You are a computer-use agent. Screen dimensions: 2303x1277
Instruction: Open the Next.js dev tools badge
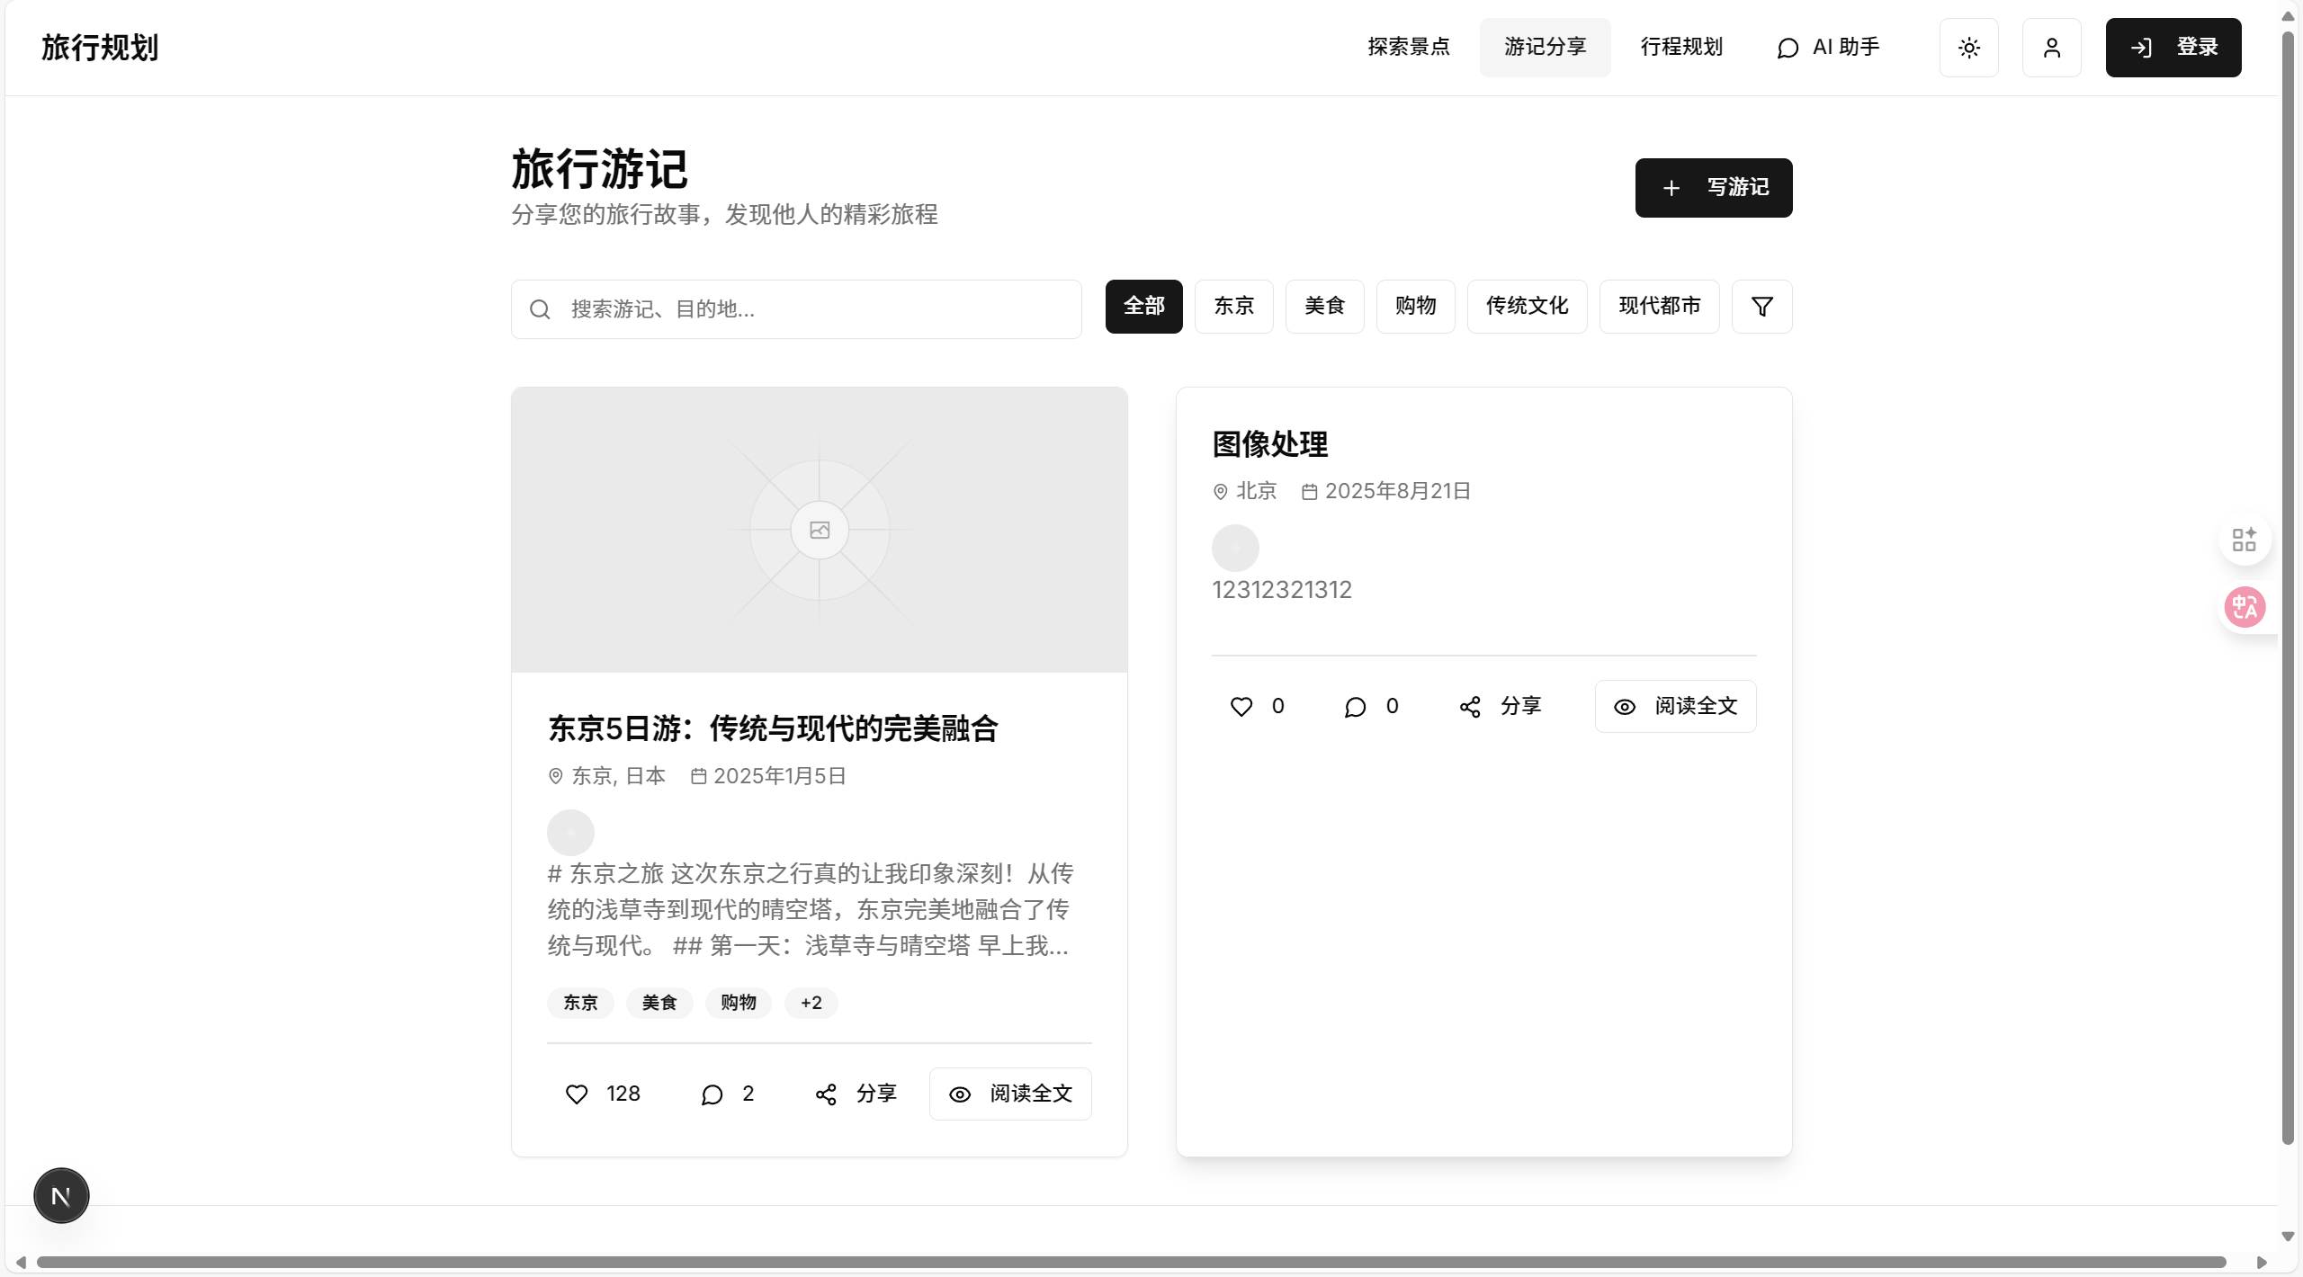coord(61,1195)
